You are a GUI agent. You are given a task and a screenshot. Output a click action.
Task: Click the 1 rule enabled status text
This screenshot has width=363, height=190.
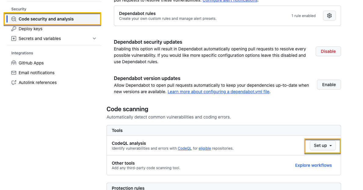(x=303, y=16)
